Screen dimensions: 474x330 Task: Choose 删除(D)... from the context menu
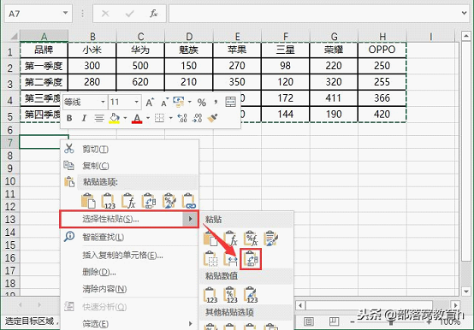(x=129, y=273)
